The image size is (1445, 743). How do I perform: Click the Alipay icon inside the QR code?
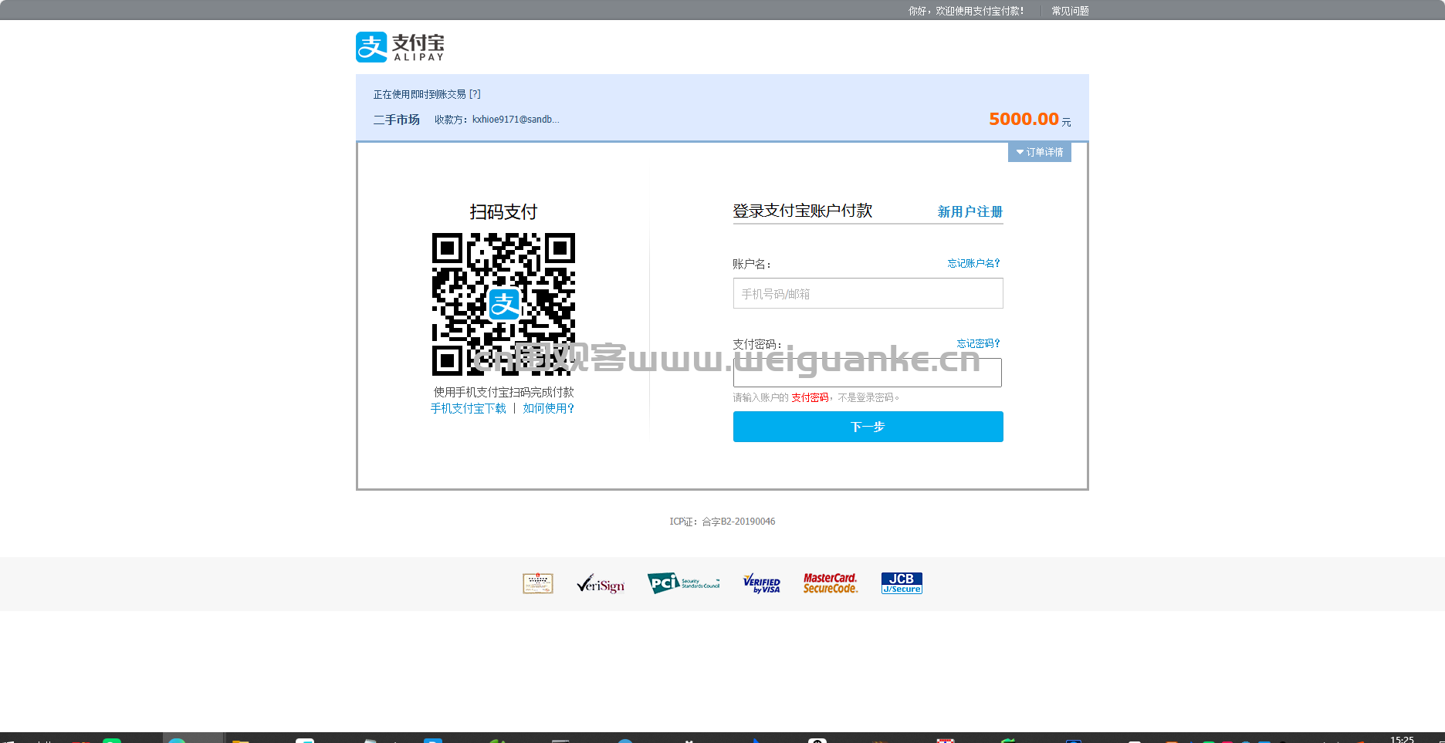[504, 305]
